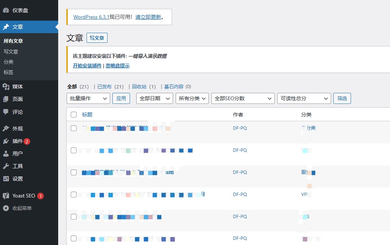Expand the 全部SEO分数 dropdown
The image size is (390, 245).
[x=243, y=98]
